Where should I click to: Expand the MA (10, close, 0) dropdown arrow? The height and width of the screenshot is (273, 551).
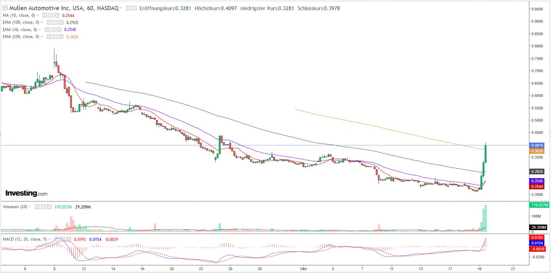click(38, 15)
